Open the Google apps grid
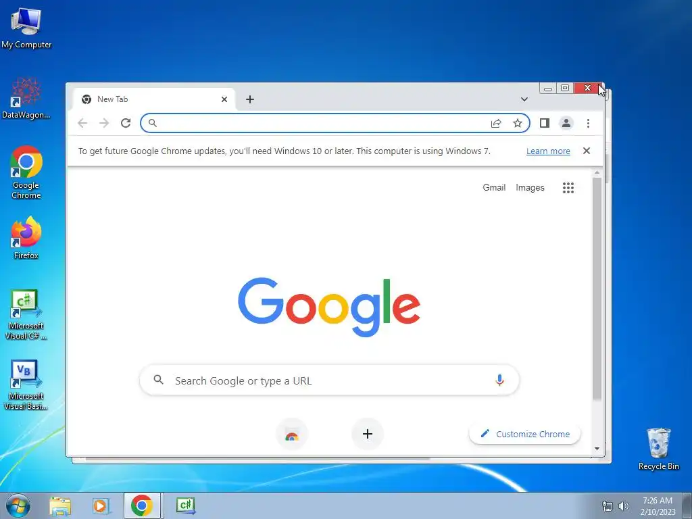Image resolution: width=692 pixels, height=519 pixels. [568, 188]
